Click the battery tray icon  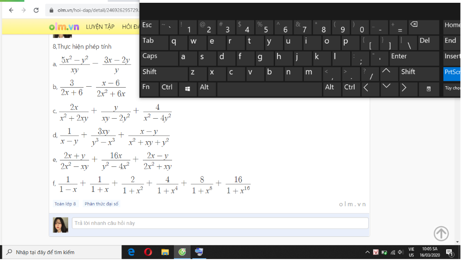point(384,252)
